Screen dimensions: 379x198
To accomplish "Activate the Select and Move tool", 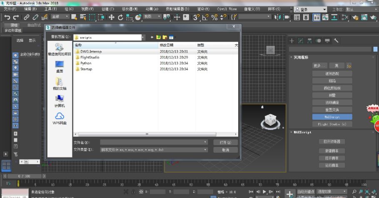I will [x=112, y=17].
